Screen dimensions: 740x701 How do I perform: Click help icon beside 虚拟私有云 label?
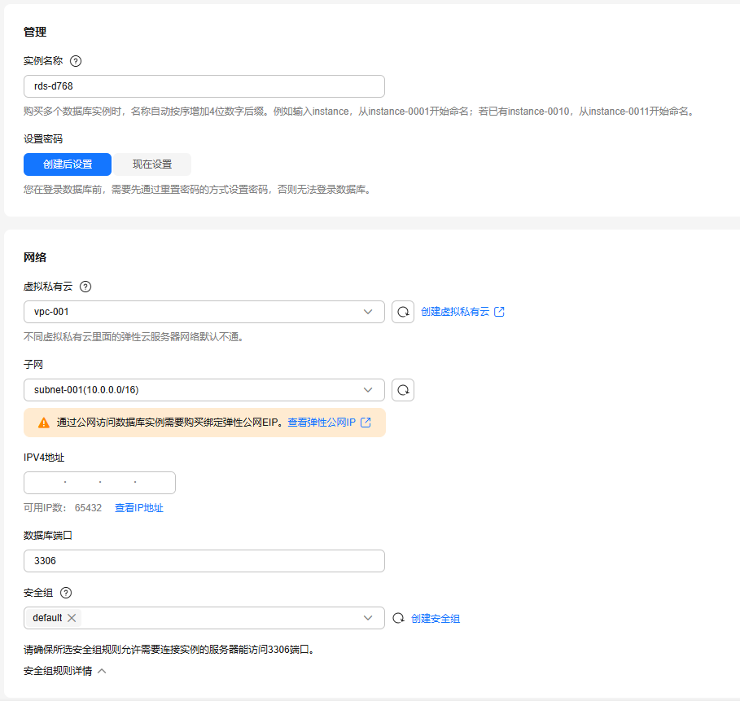[85, 287]
